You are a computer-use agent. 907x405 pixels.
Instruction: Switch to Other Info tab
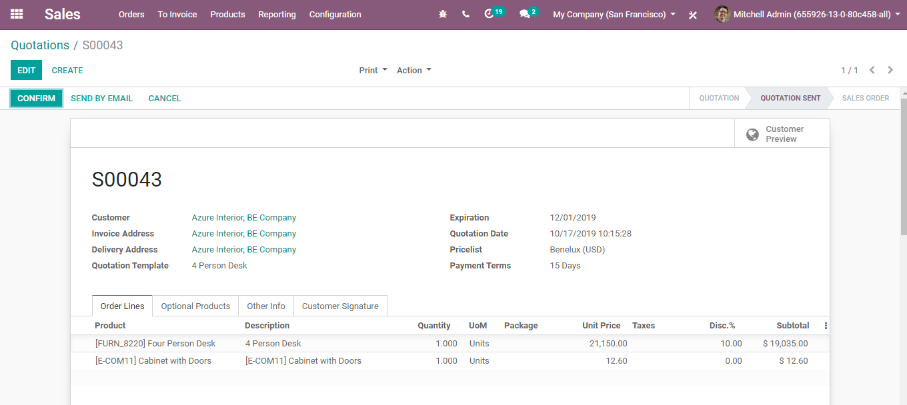point(266,306)
